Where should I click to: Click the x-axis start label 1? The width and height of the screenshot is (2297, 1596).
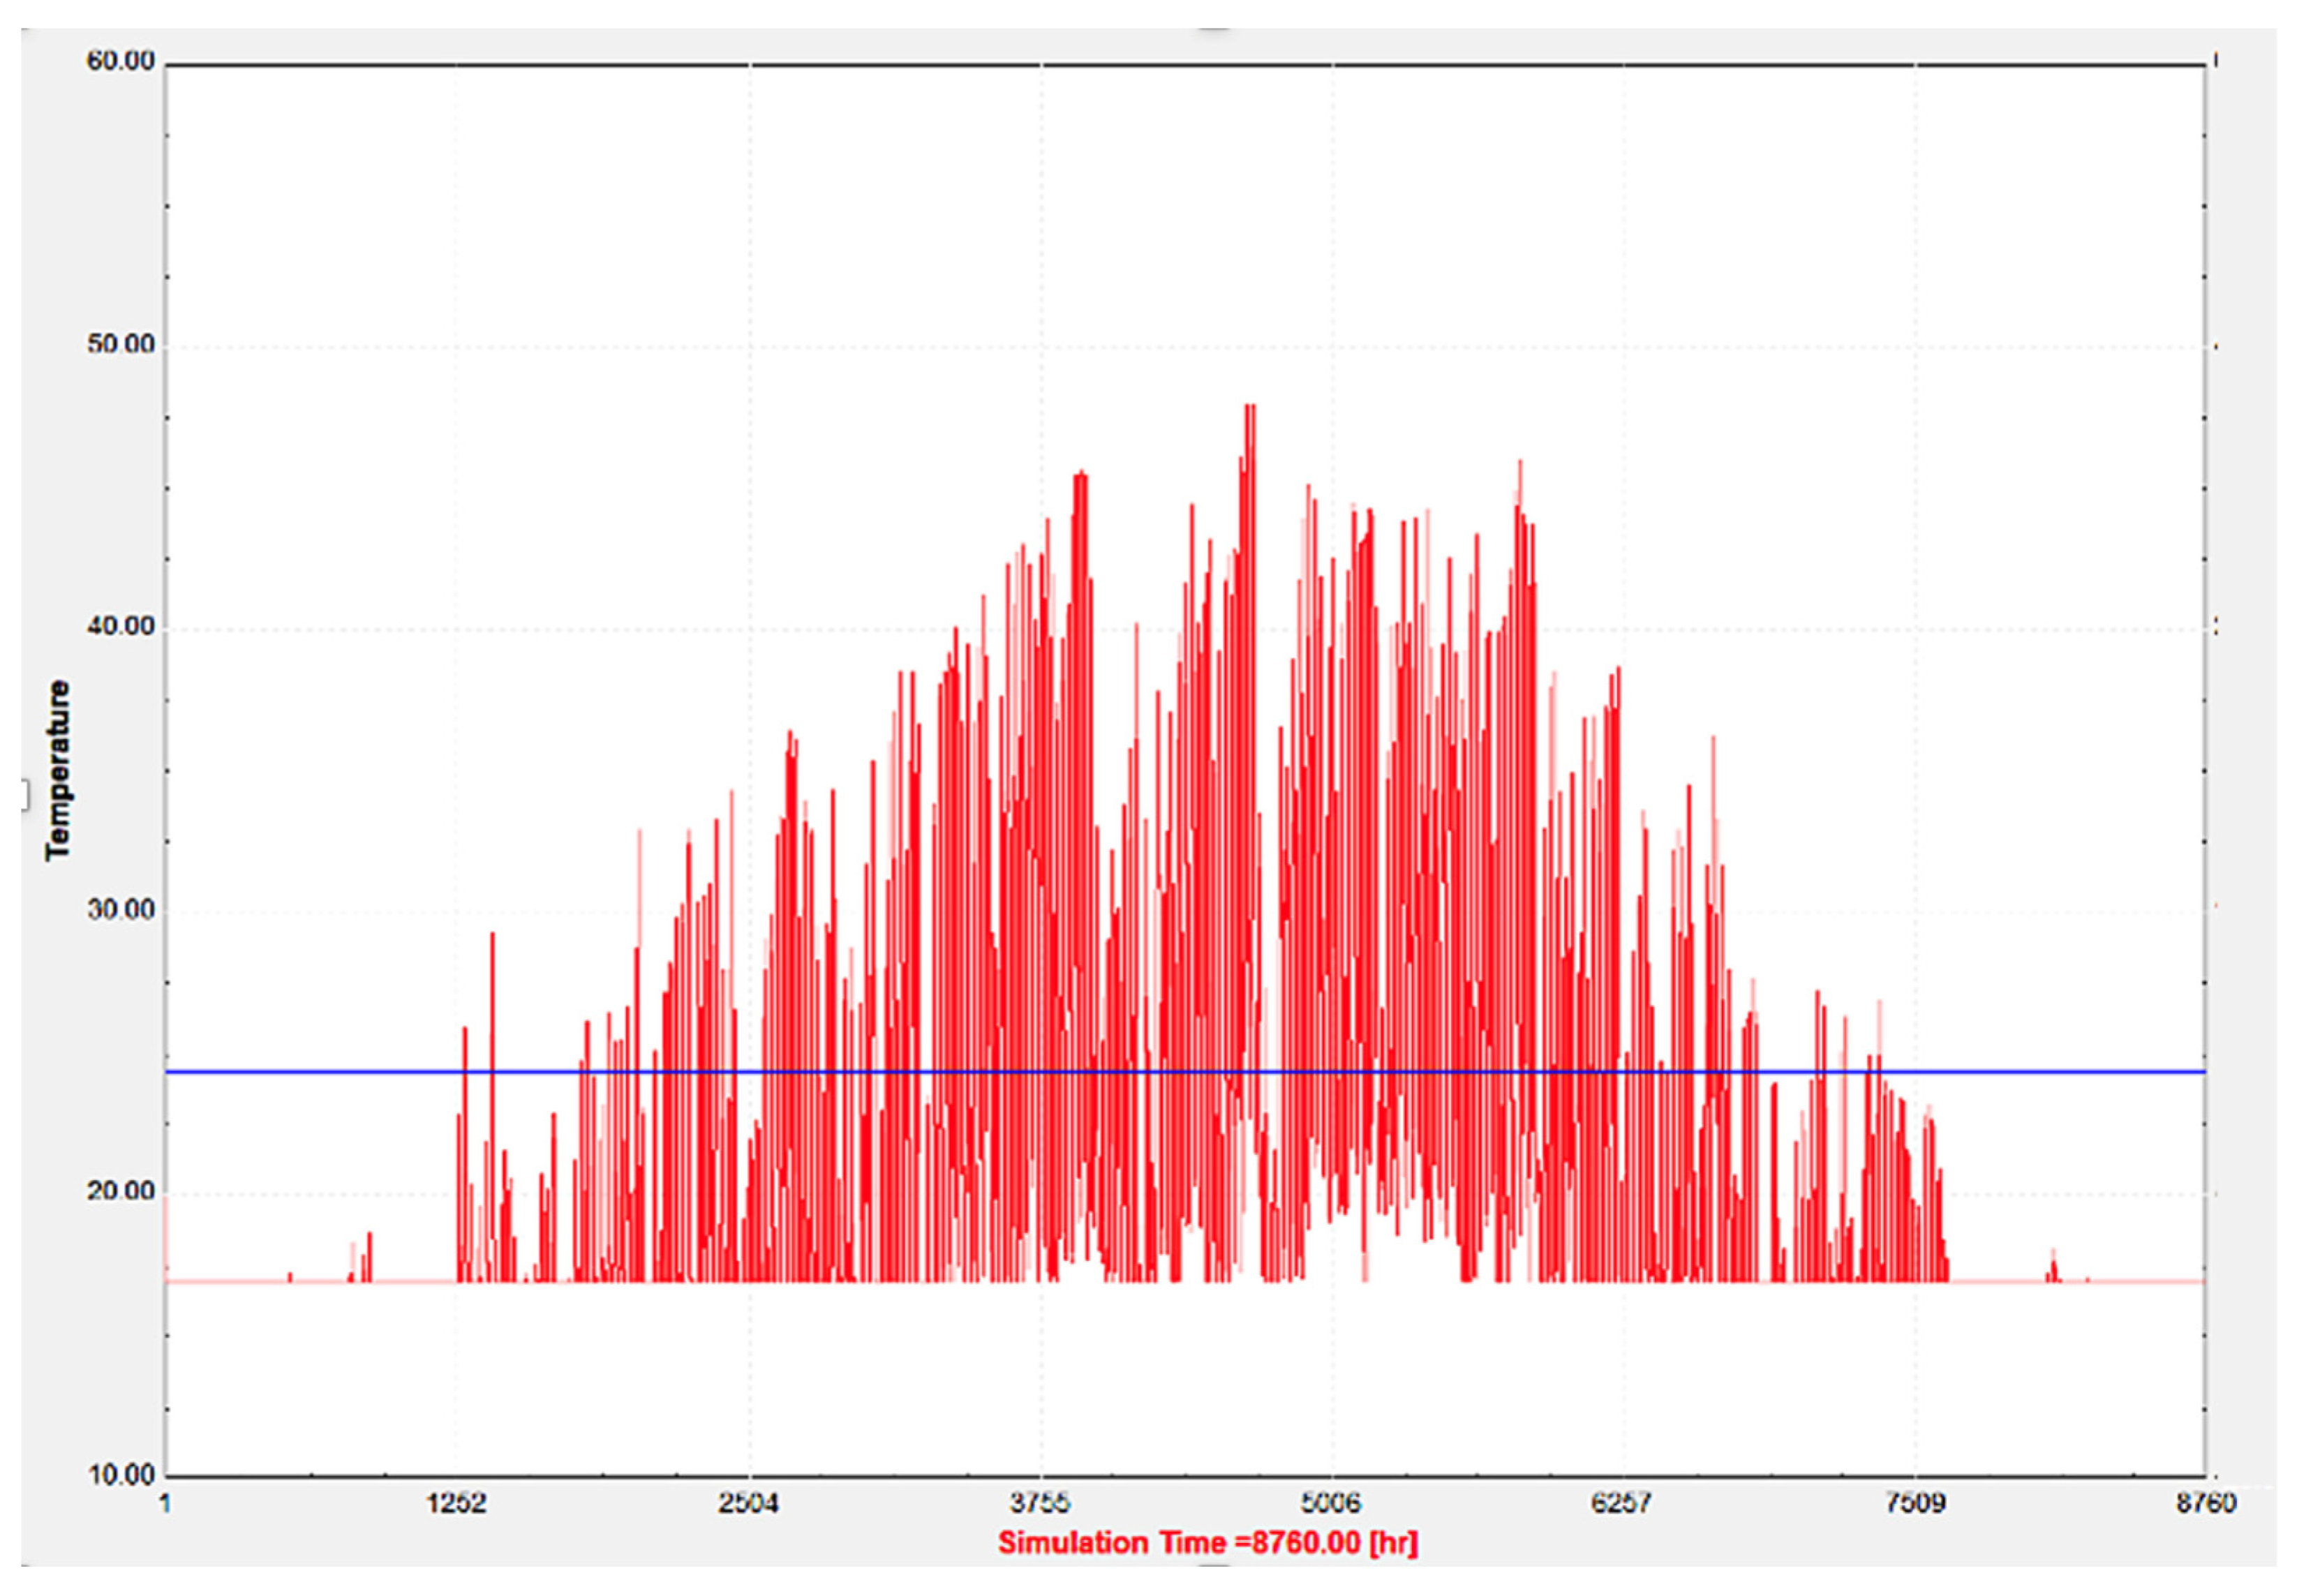[166, 1503]
